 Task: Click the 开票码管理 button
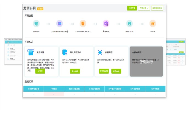(x=104, y=71)
